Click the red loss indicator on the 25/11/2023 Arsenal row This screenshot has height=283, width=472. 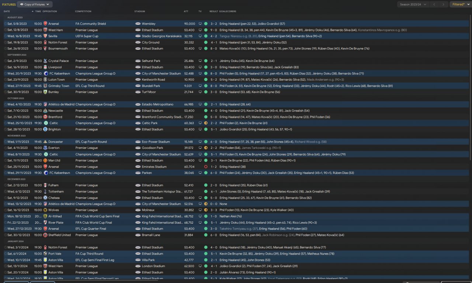tap(206, 167)
